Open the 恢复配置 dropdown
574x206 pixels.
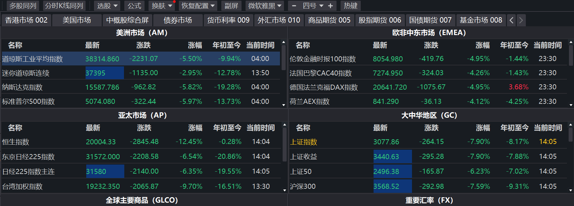pos(198,6)
